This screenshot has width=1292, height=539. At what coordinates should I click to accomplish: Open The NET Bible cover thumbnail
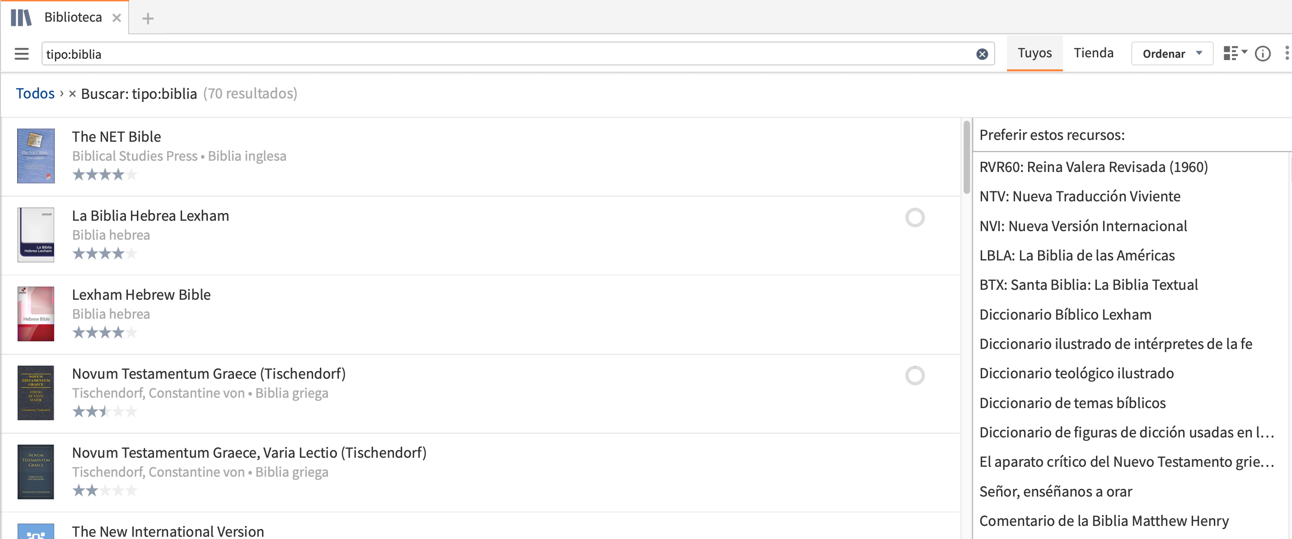(x=36, y=156)
